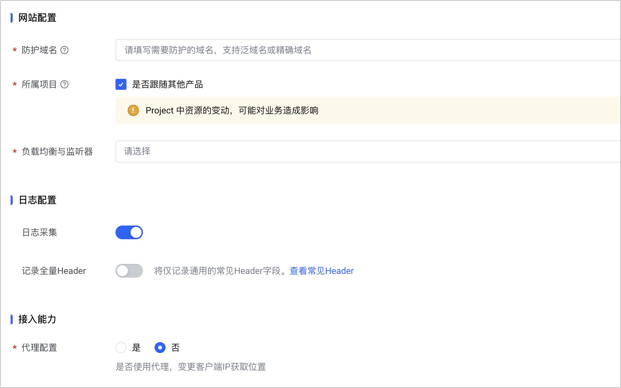Open the 负载均衡与监听器 dropdown
The height and width of the screenshot is (388, 621).
point(368,151)
